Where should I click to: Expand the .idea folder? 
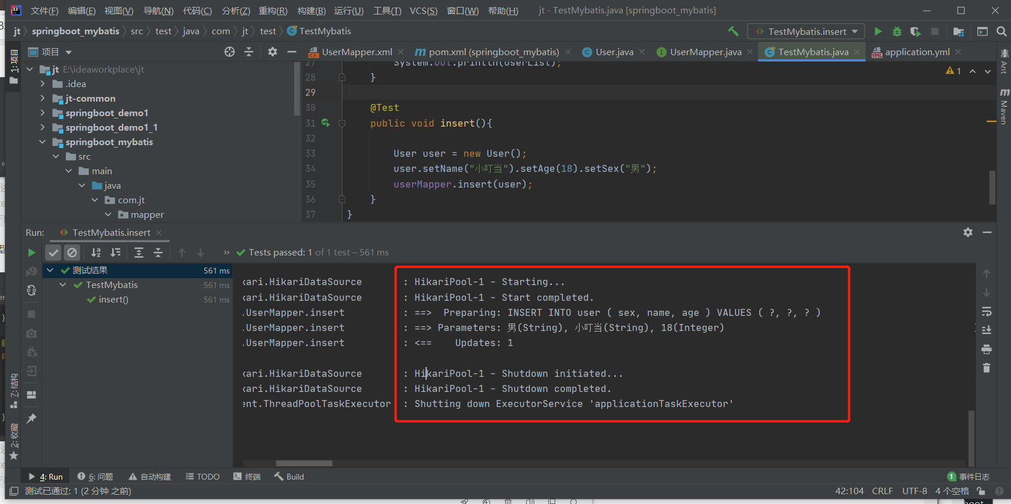click(x=42, y=84)
